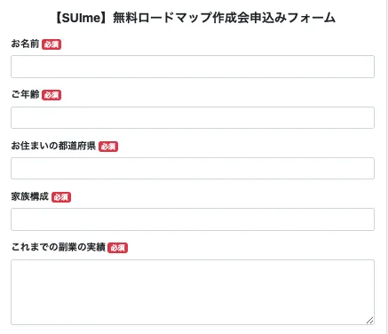Click the ご年齢 field label
388x334 pixels.
coord(25,94)
